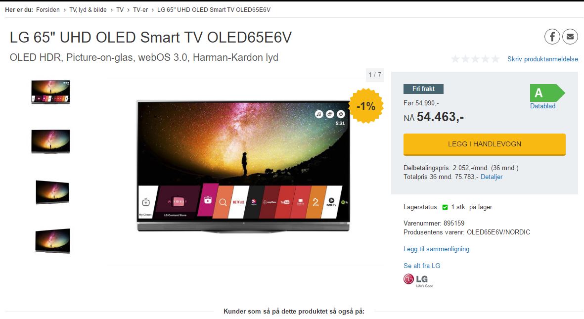This screenshot has height=319, width=584.
Task: Open the main TV product image
Action: [243, 166]
